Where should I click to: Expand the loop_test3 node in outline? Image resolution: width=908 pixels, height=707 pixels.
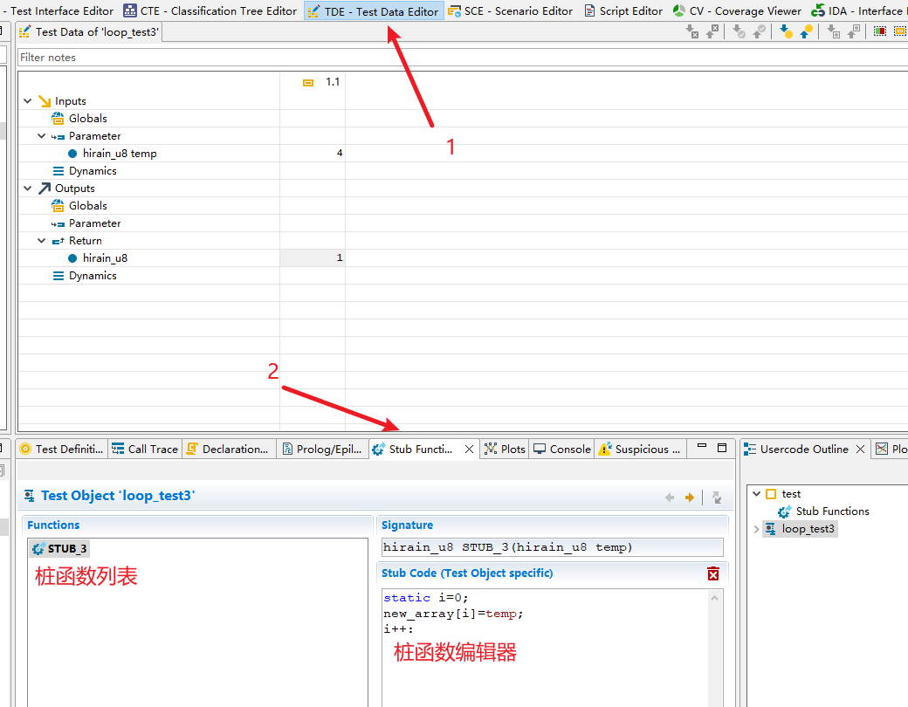pyautogui.click(x=756, y=529)
